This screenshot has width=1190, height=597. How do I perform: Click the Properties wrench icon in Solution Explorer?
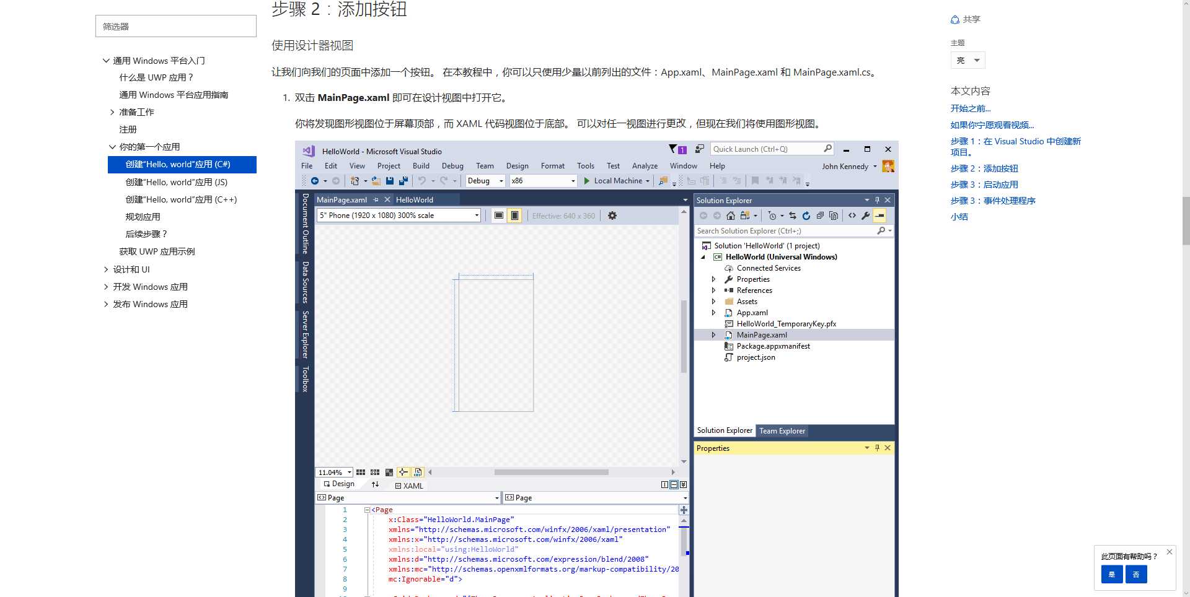(x=866, y=216)
